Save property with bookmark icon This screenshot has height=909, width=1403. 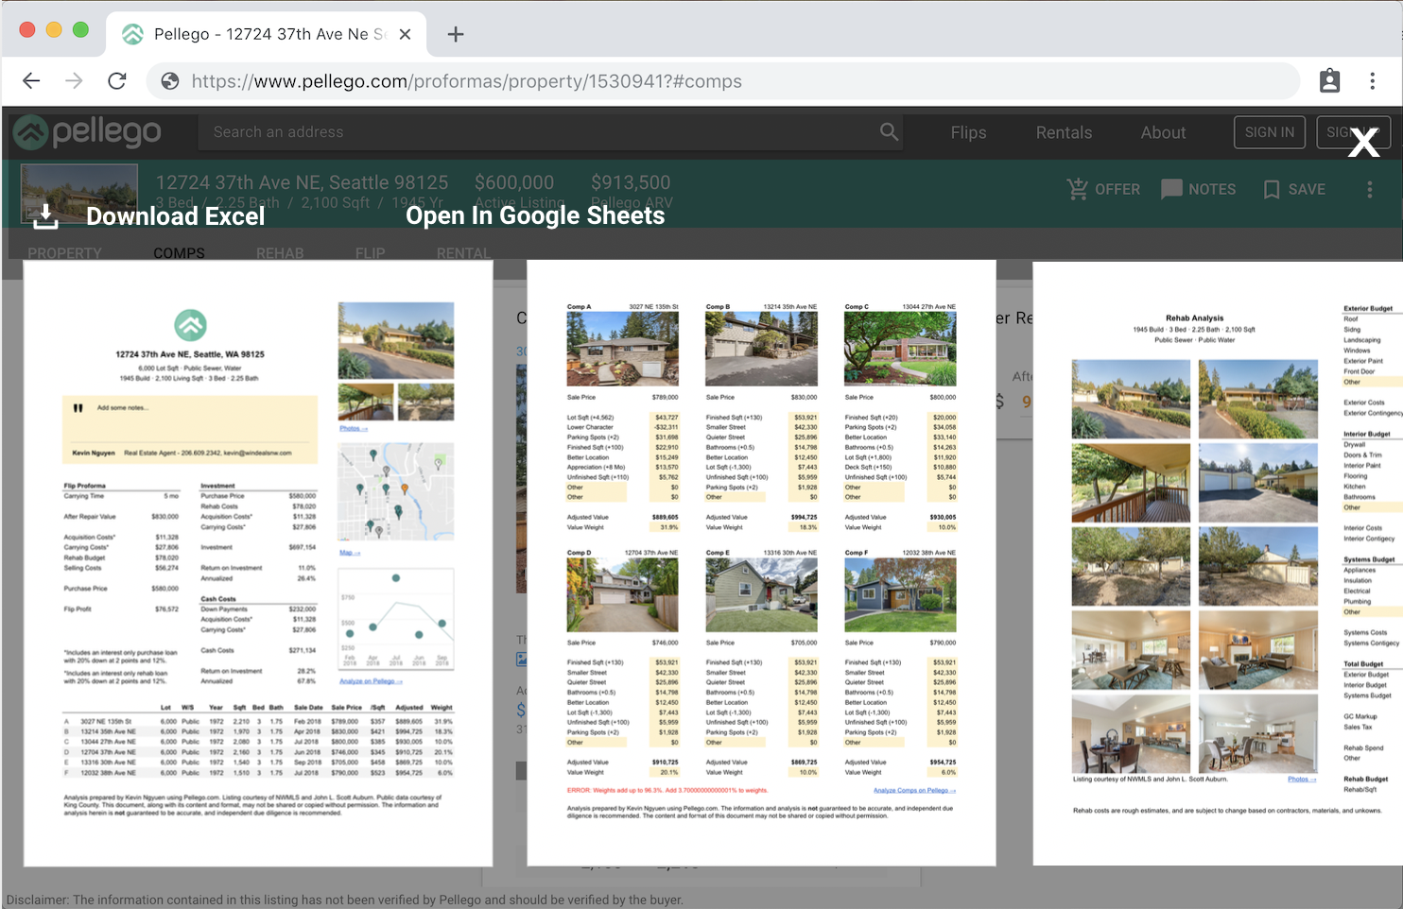tap(1272, 189)
